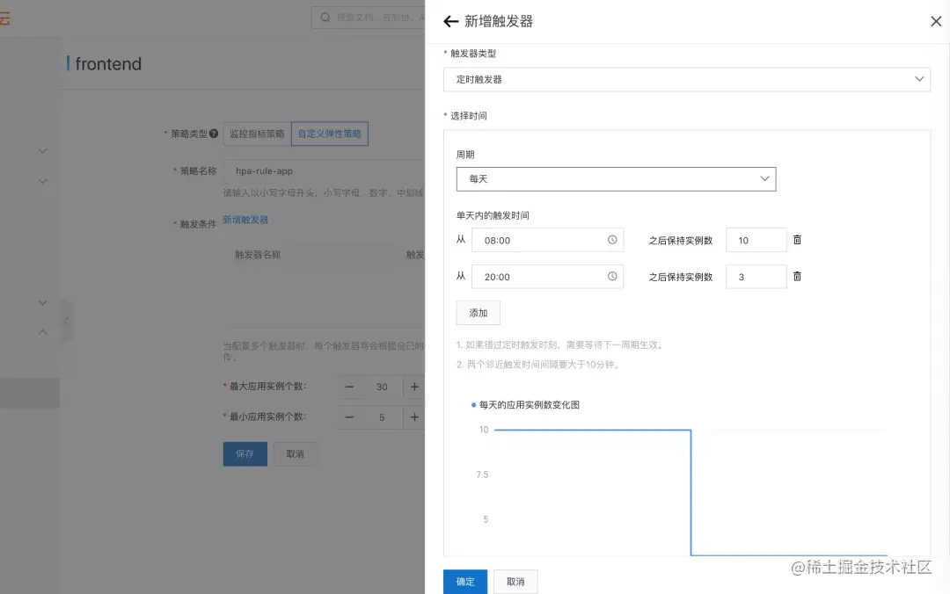950x594 pixels.
Task: Click the 添加 button to add a time
Action: click(x=478, y=313)
